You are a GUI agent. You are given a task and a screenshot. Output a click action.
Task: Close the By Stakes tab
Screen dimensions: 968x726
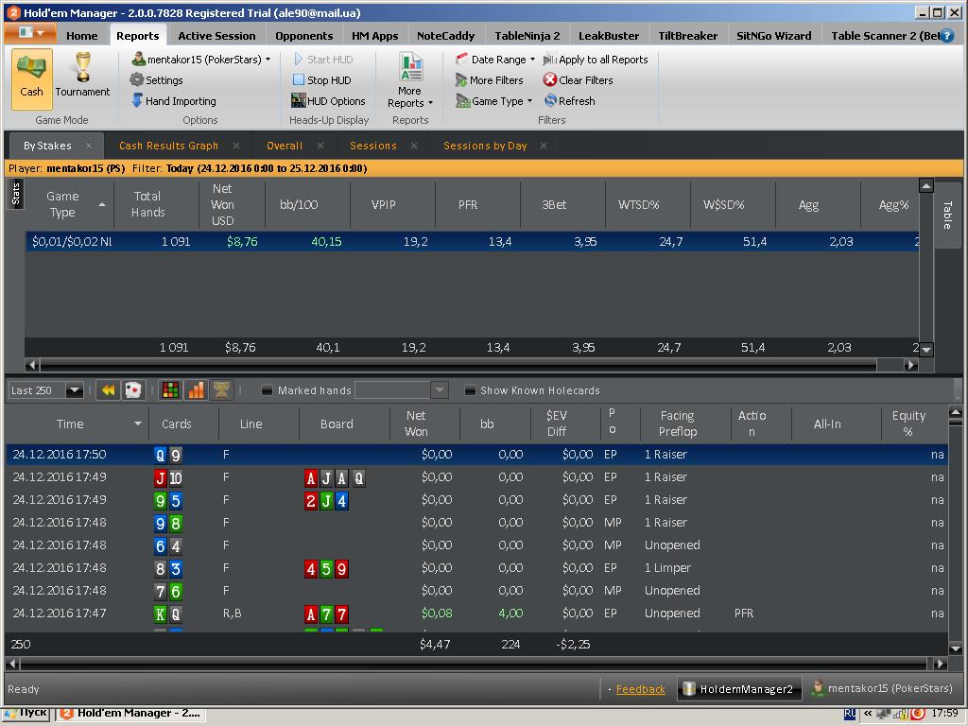pyautogui.click(x=89, y=146)
